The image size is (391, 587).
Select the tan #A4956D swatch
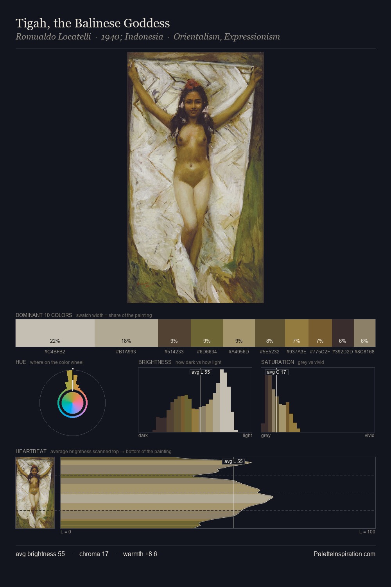pos(239,333)
